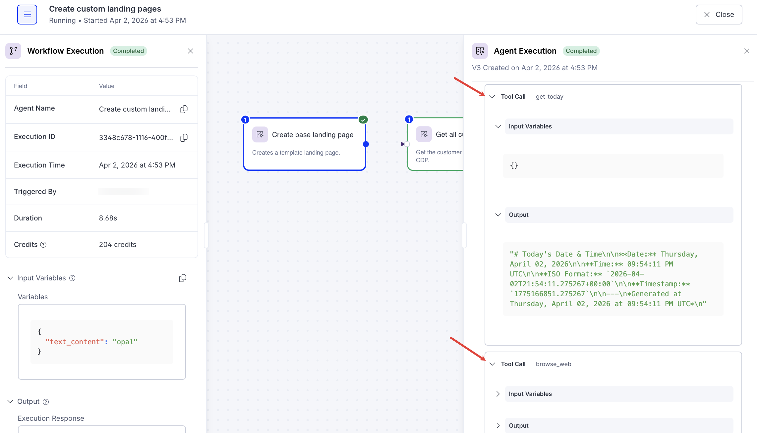The height and width of the screenshot is (433, 757).
Task: Collapse the get_today Tool Call section
Action: coord(493,96)
